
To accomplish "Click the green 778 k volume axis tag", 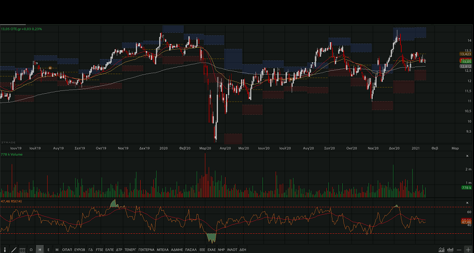I will [x=466, y=188].
